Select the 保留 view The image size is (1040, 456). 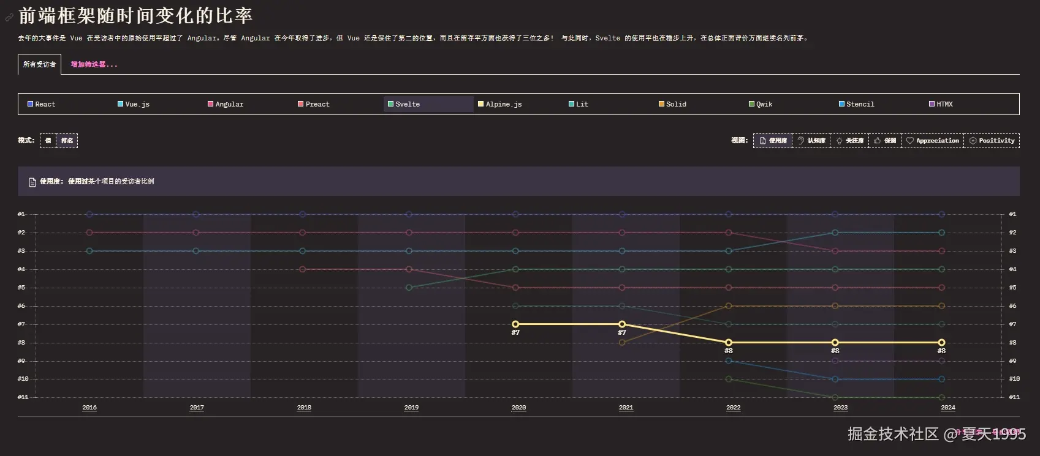[885, 141]
